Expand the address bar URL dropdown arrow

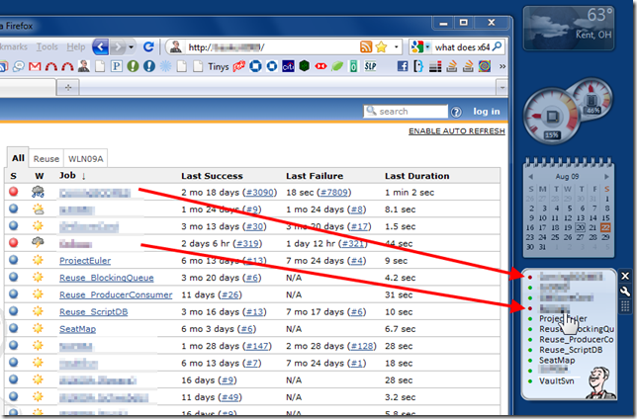(x=396, y=47)
